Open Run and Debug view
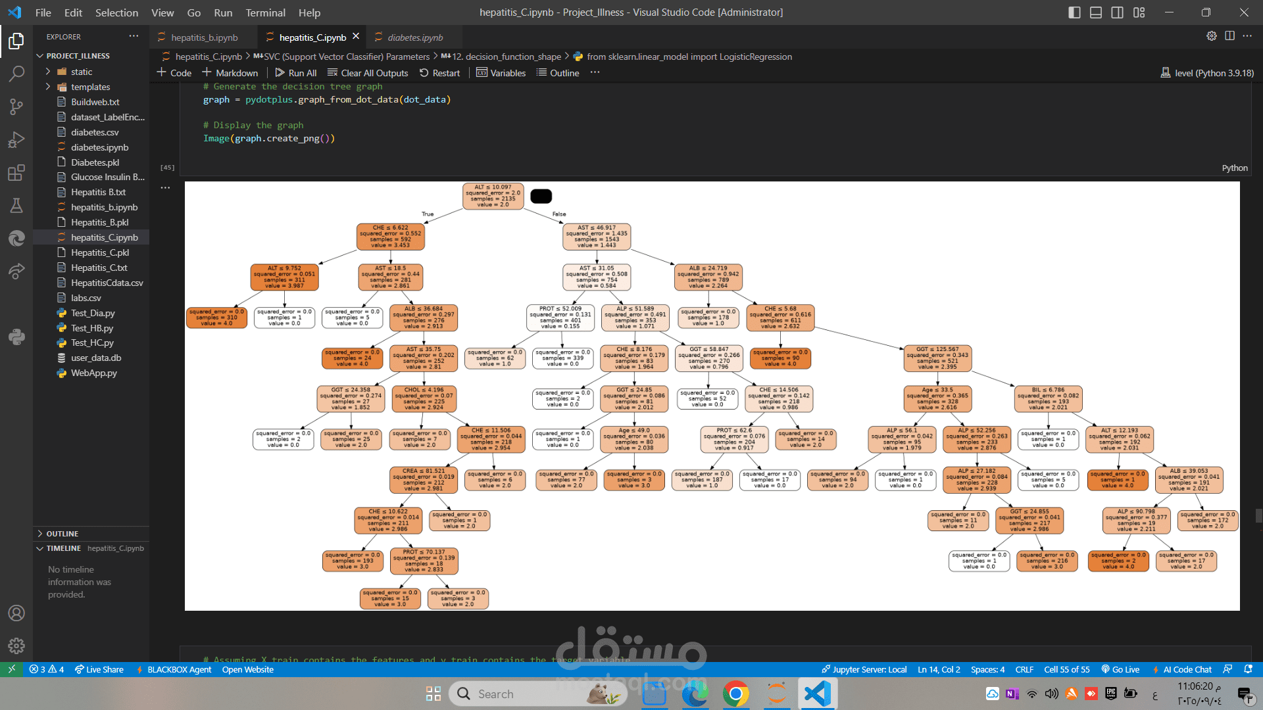This screenshot has height=710, width=1263. point(16,140)
